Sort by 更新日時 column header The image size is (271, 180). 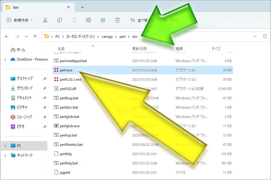click(139, 49)
